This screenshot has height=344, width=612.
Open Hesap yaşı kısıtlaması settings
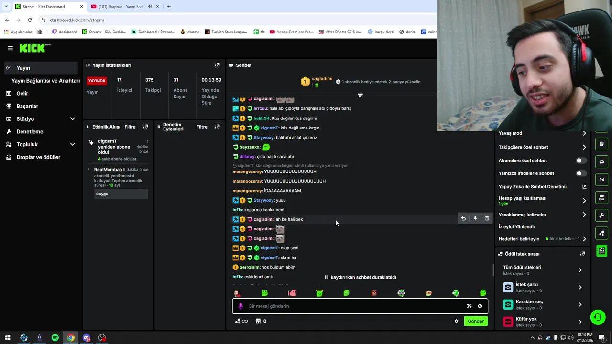(584, 201)
